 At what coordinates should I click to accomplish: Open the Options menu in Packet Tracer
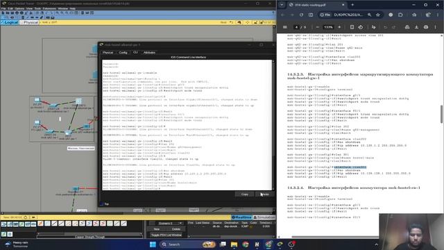coord(19,8)
